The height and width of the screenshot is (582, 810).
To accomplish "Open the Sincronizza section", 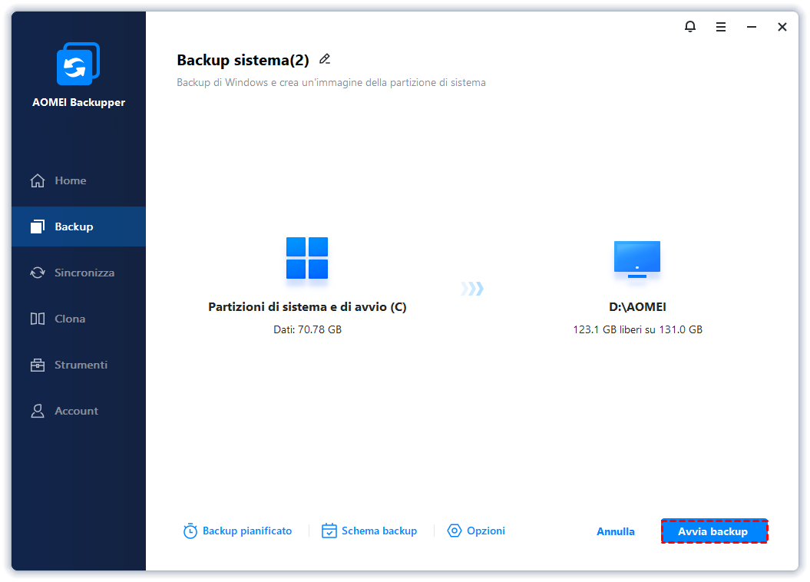I will (x=84, y=273).
